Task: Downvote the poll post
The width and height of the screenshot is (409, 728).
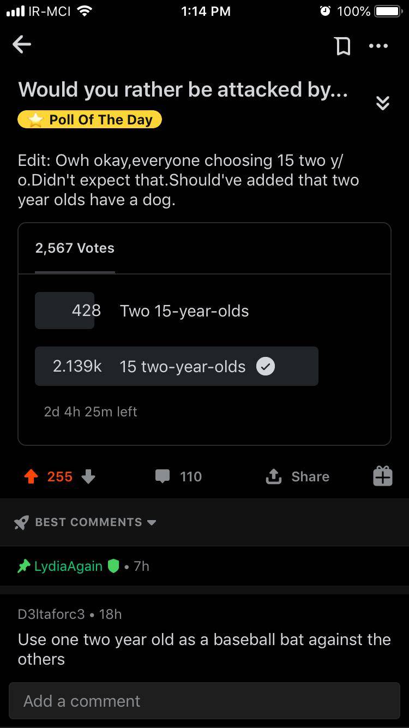Action: click(88, 477)
